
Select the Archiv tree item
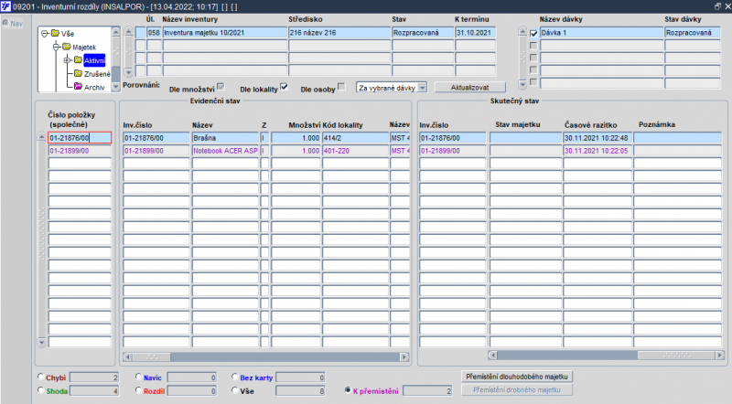pyautogui.click(x=94, y=87)
